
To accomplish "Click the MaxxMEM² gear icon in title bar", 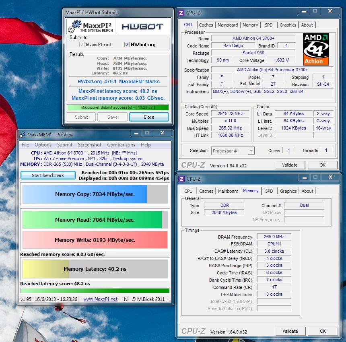I will point(22,135).
